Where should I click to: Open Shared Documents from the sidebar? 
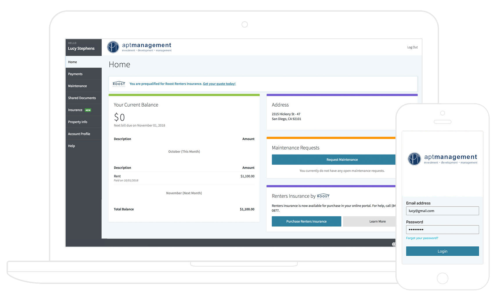point(82,98)
